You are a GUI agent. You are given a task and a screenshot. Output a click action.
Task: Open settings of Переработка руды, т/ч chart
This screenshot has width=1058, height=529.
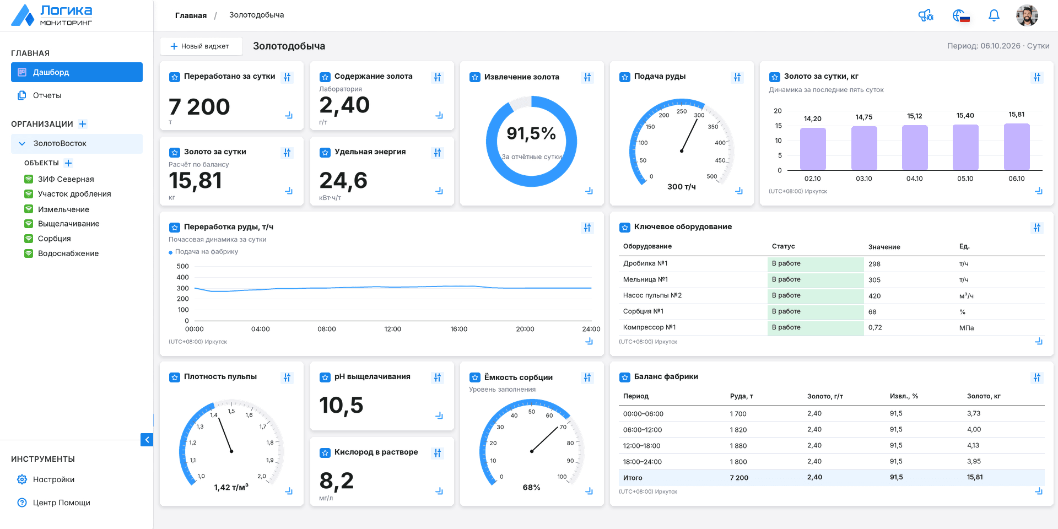587,228
